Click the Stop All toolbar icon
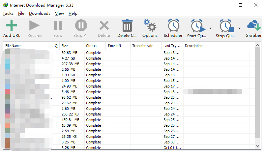262x151 pixels. click(81, 26)
